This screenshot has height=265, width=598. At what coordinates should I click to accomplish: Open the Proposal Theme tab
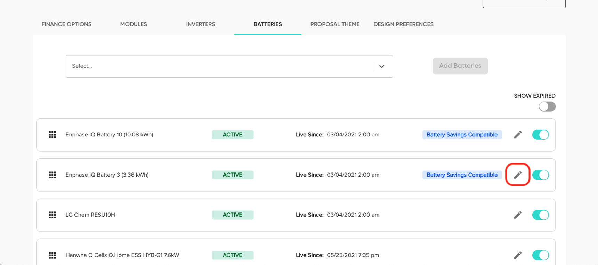[x=335, y=24]
